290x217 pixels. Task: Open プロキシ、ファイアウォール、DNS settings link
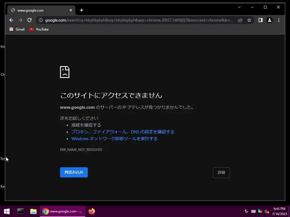123,132
